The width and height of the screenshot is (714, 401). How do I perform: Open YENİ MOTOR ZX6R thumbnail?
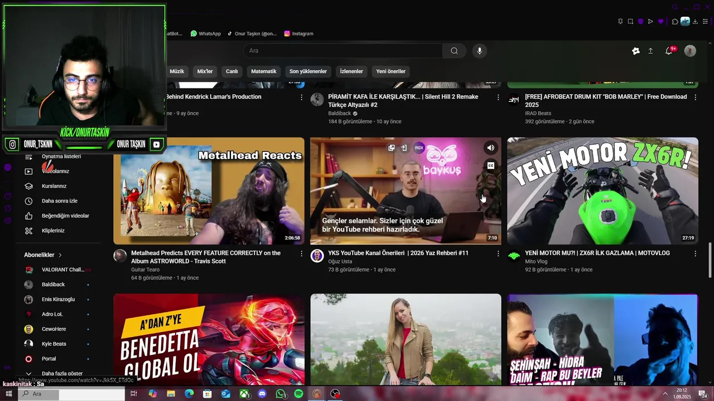coord(602,191)
